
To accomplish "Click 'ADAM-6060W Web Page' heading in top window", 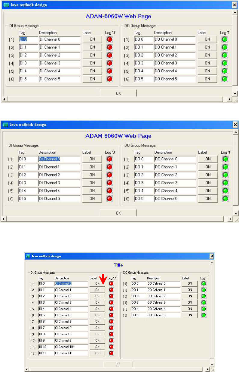I will pos(118,16).
